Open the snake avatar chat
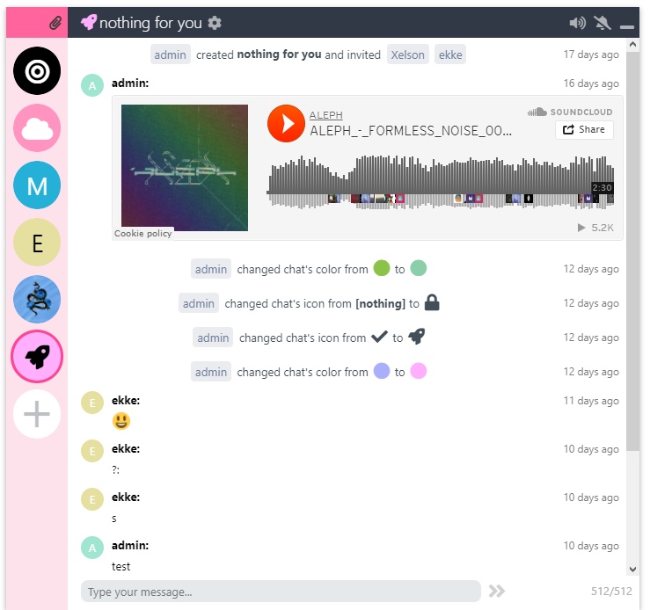The image size is (650, 610). [37, 300]
